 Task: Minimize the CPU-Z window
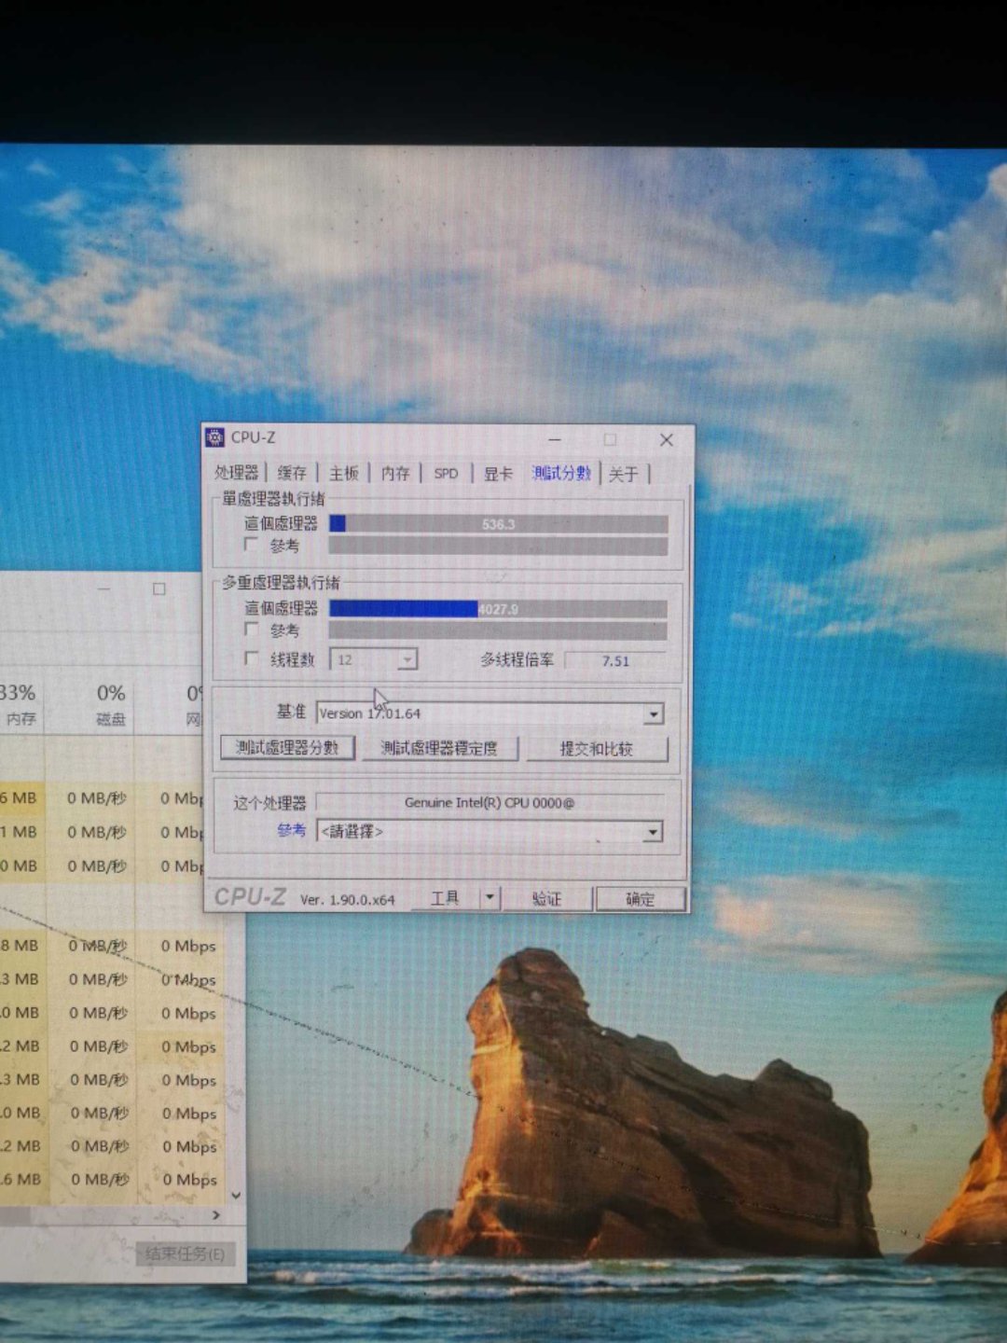[x=555, y=438]
